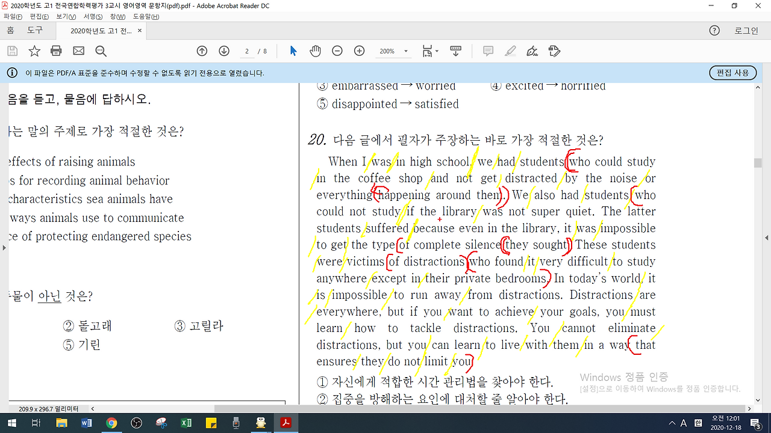
Task: Activate the Hand pan tool
Action: (x=315, y=51)
